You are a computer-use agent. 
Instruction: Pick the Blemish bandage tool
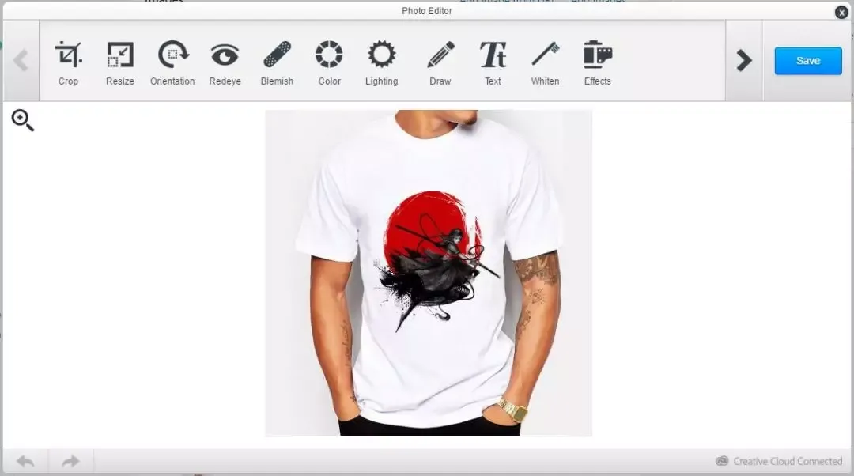coord(277,63)
